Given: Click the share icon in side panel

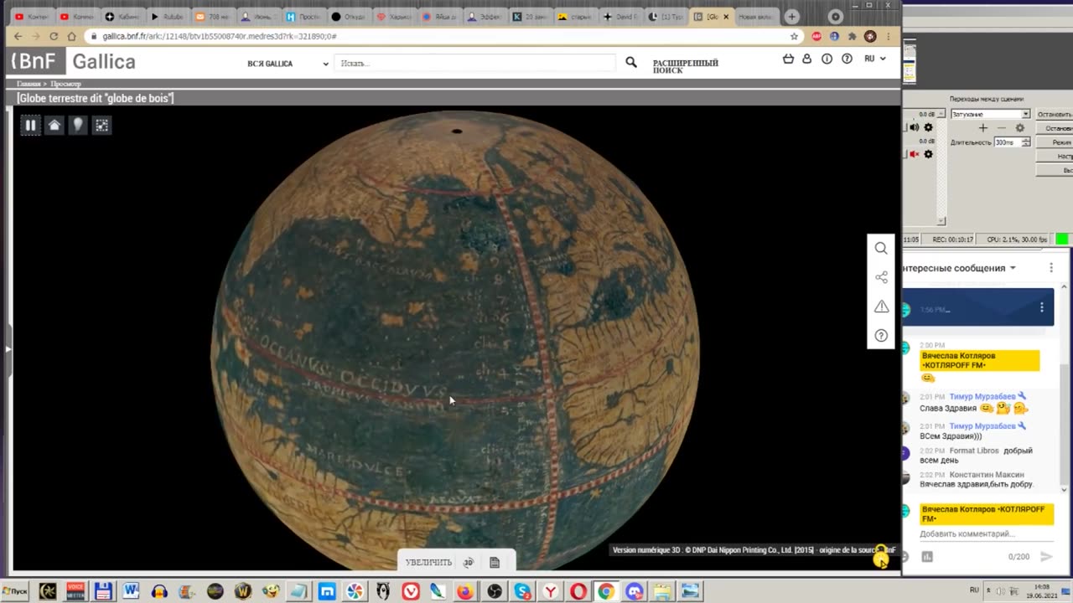Looking at the screenshot, I should click(881, 277).
